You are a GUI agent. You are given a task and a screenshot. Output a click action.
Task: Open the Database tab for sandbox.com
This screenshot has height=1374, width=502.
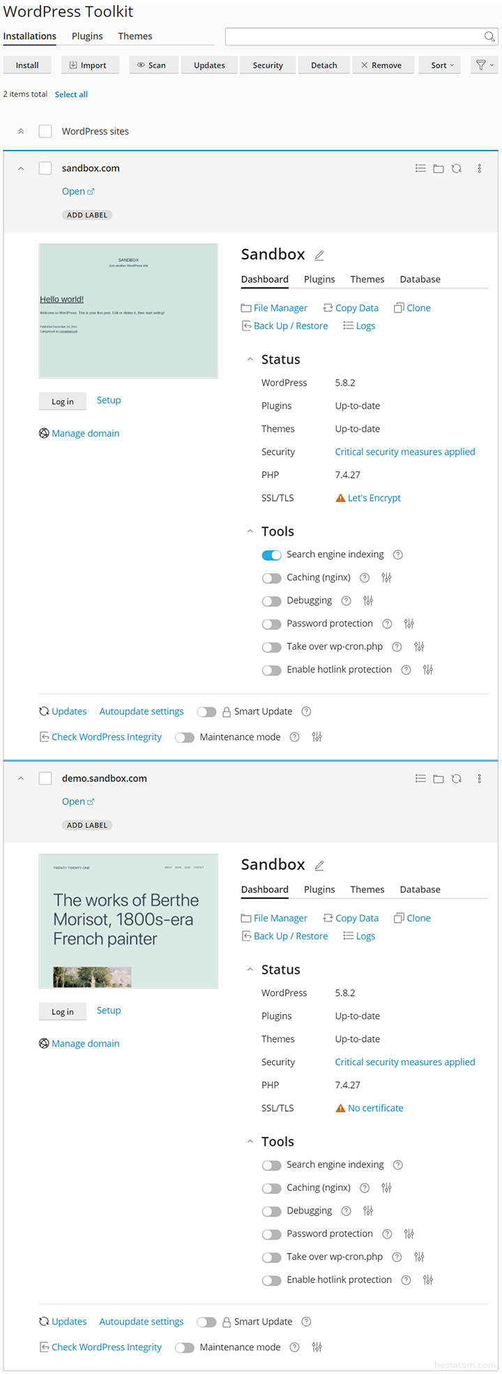420,280
